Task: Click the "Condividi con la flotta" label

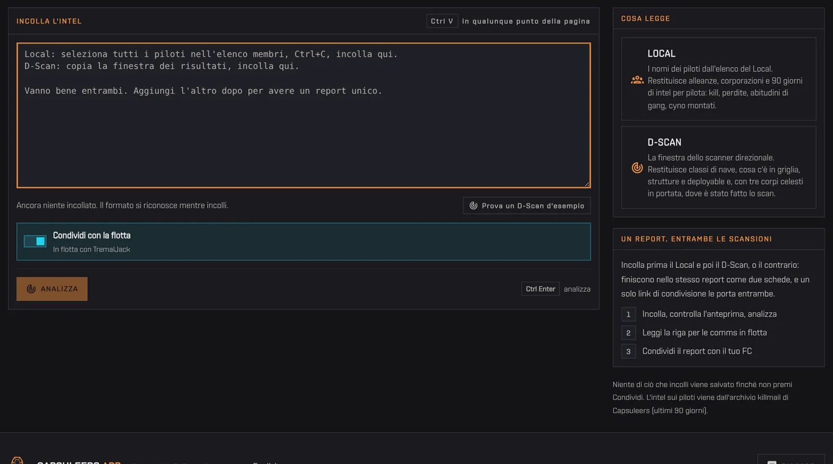Action: [92, 235]
